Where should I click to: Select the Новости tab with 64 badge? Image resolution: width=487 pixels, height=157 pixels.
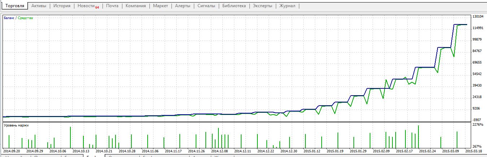pyautogui.click(x=88, y=6)
